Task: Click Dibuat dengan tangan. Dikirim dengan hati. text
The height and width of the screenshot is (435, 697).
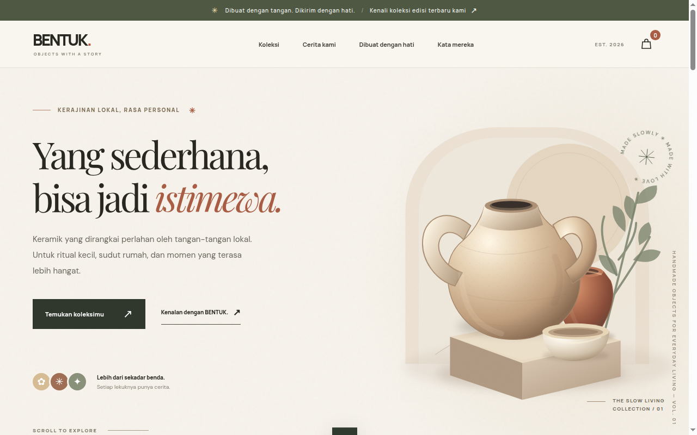Action: pos(290,10)
